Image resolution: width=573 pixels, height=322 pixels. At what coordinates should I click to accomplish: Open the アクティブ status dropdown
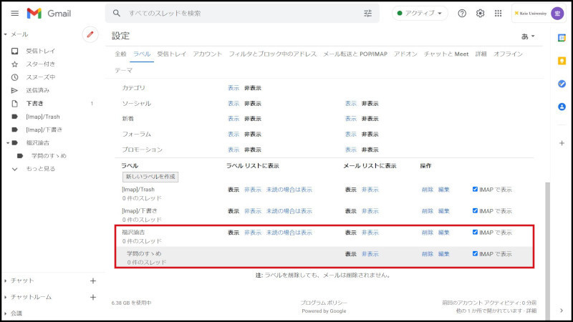point(419,14)
